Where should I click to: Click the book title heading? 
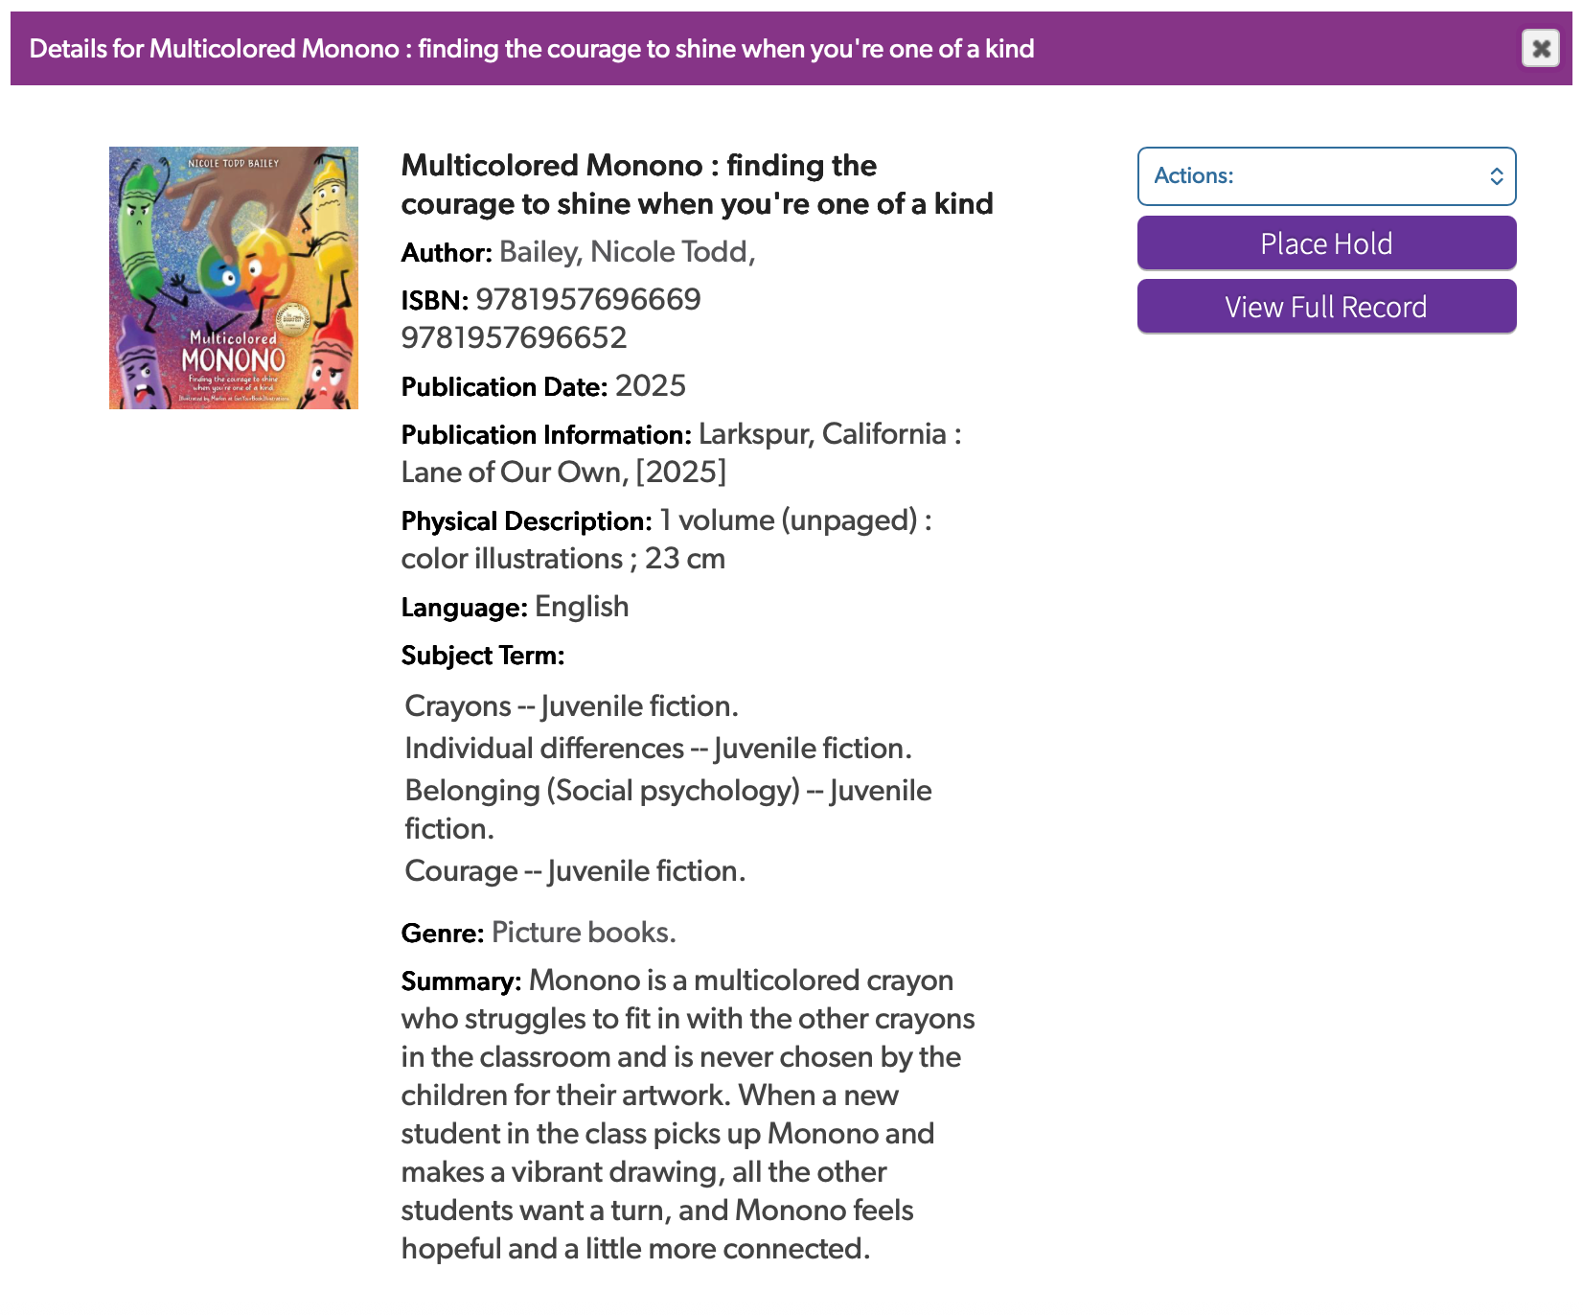click(x=697, y=184)
